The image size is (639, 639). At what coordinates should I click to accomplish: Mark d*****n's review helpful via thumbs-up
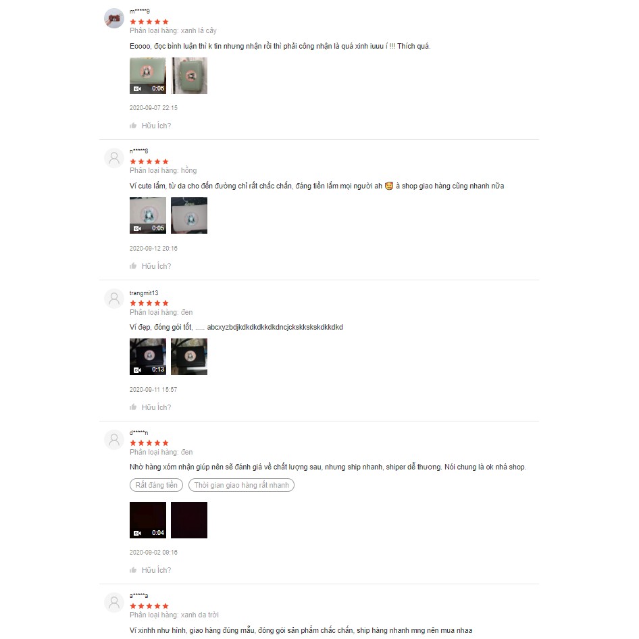tap(133, 569)
